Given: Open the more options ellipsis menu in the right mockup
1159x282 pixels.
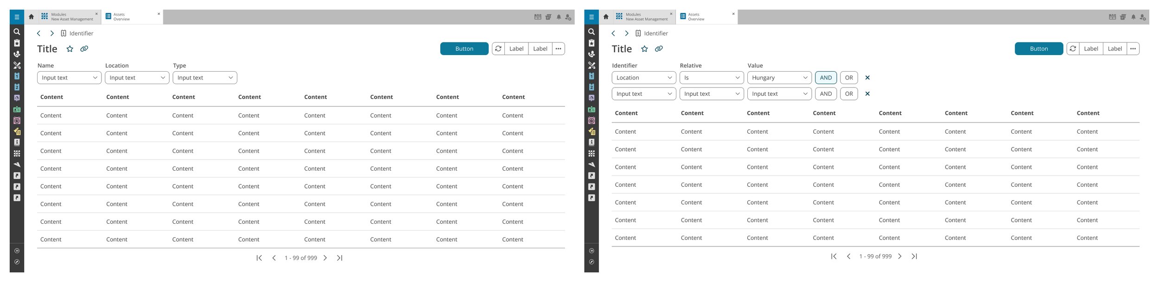Looking at the screenshot, I should [1133, 49].
